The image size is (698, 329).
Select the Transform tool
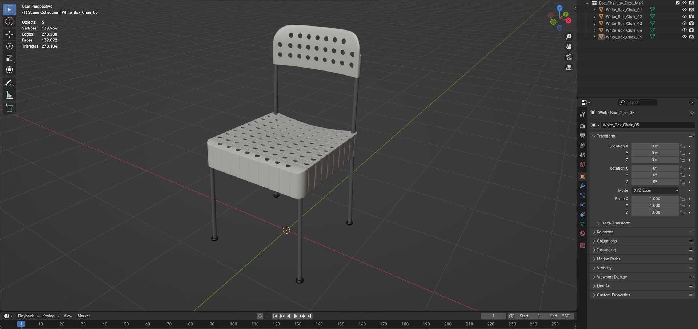pyautogui.click(x=9, y=70)
